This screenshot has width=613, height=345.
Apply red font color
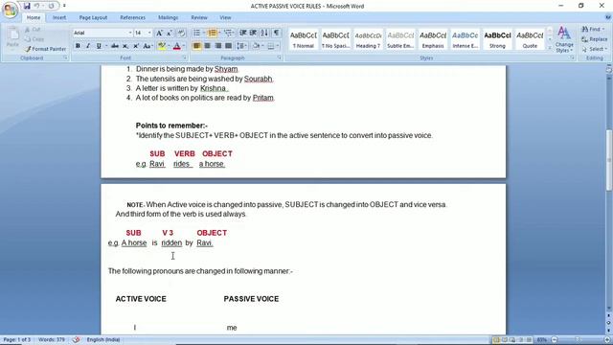176,46
